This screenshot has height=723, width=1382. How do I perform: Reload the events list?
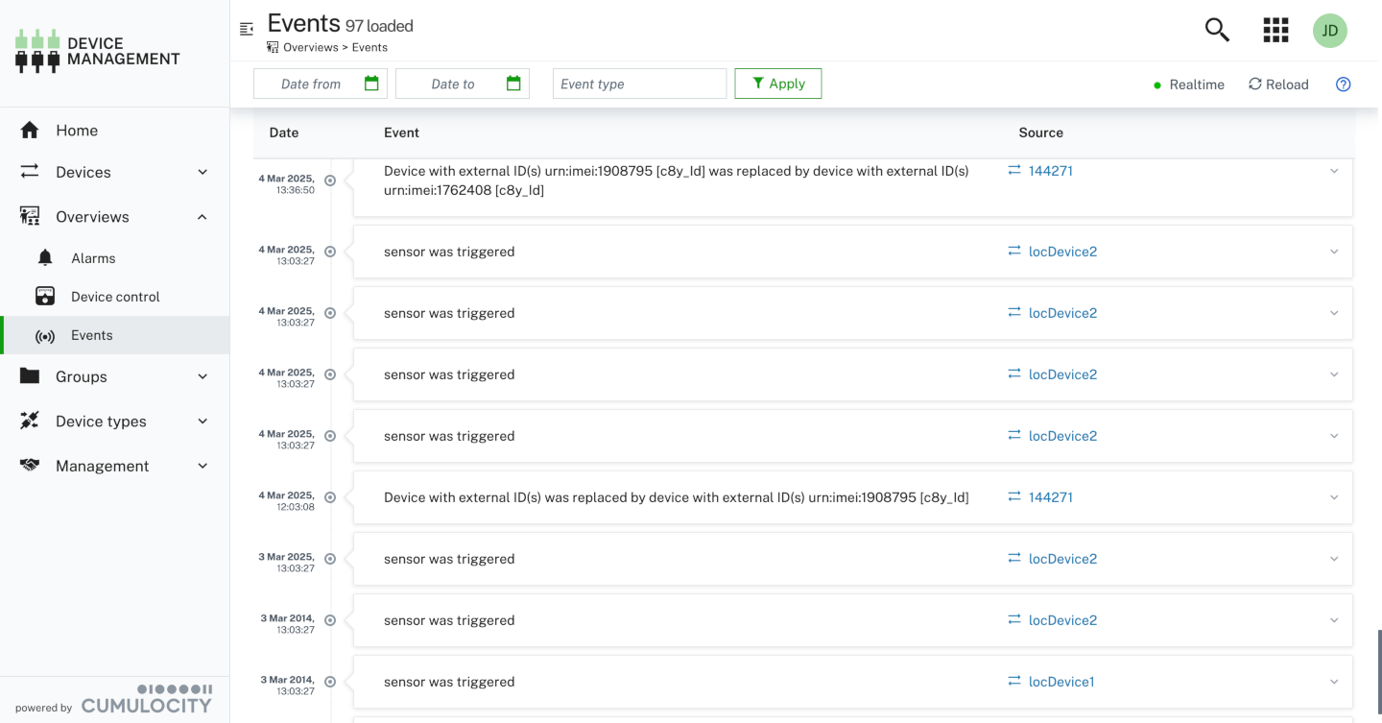1277,84
